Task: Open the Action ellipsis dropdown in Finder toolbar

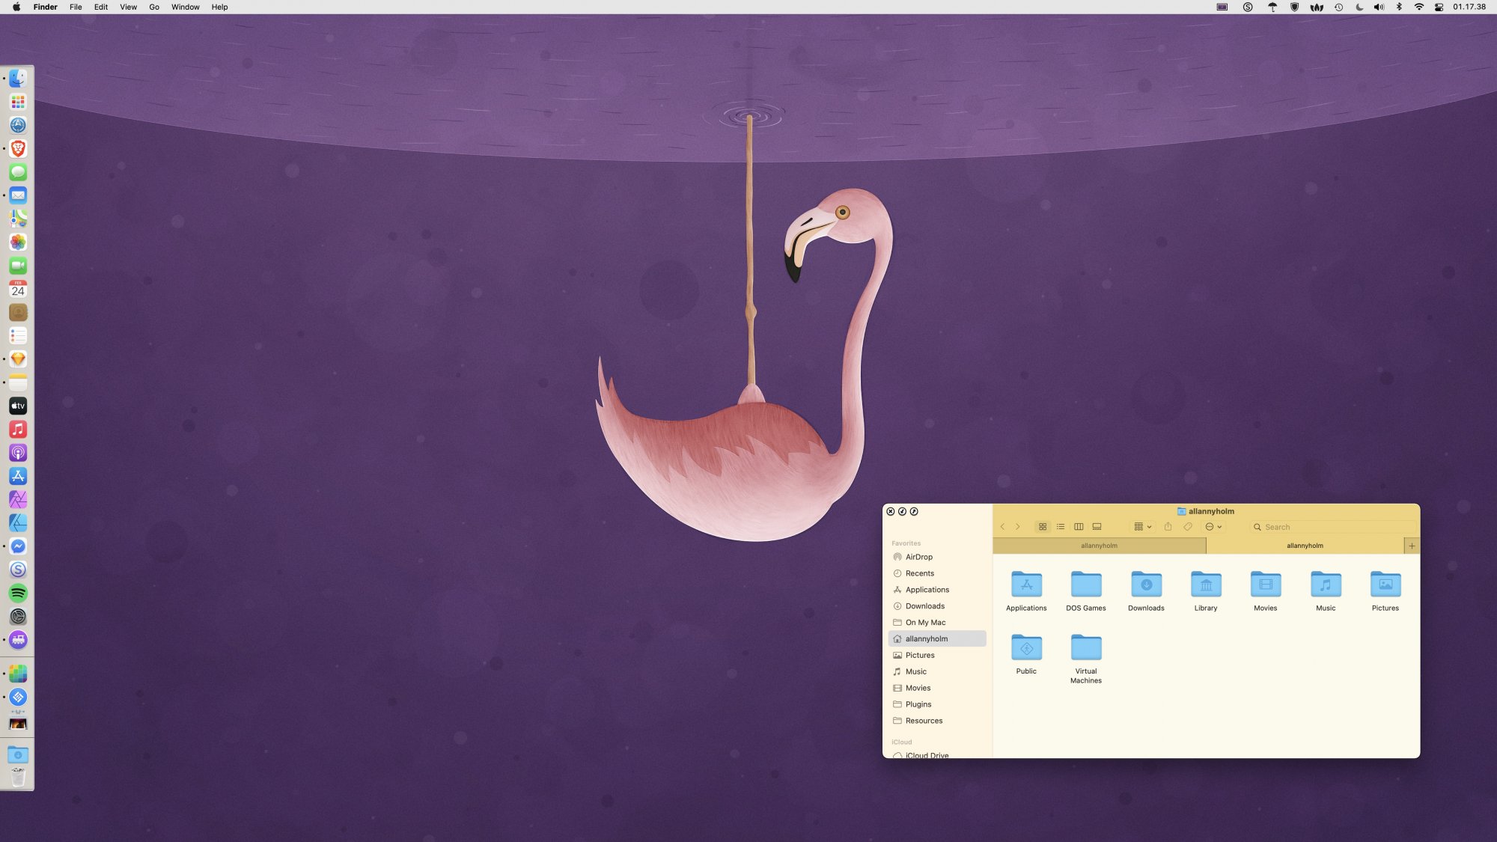Action: point(1213,527)
